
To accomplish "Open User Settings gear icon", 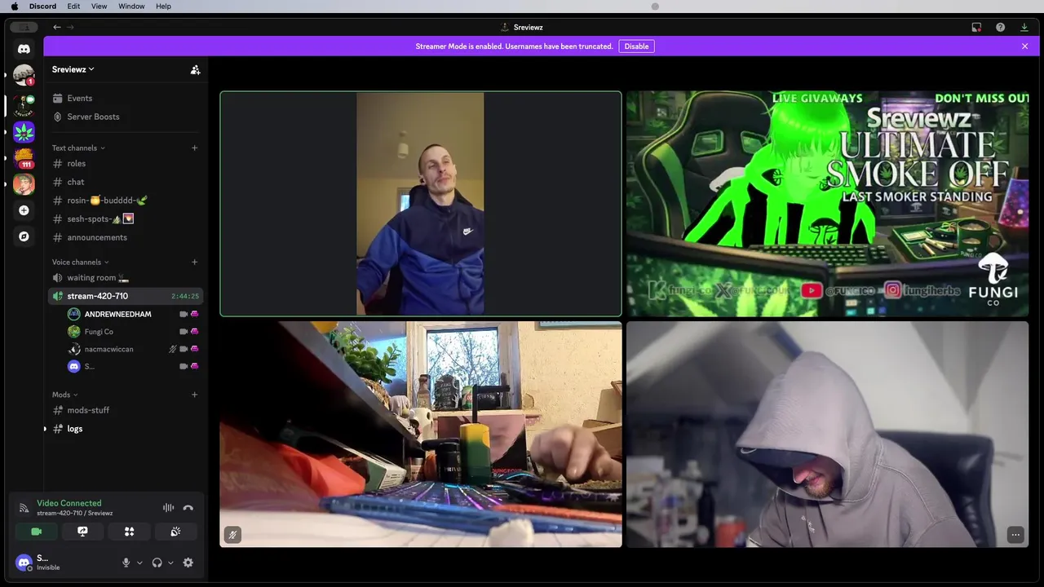I will click(x=188, y=563).
